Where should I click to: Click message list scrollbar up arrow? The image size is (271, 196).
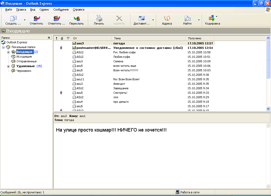(x=268, y=38)
